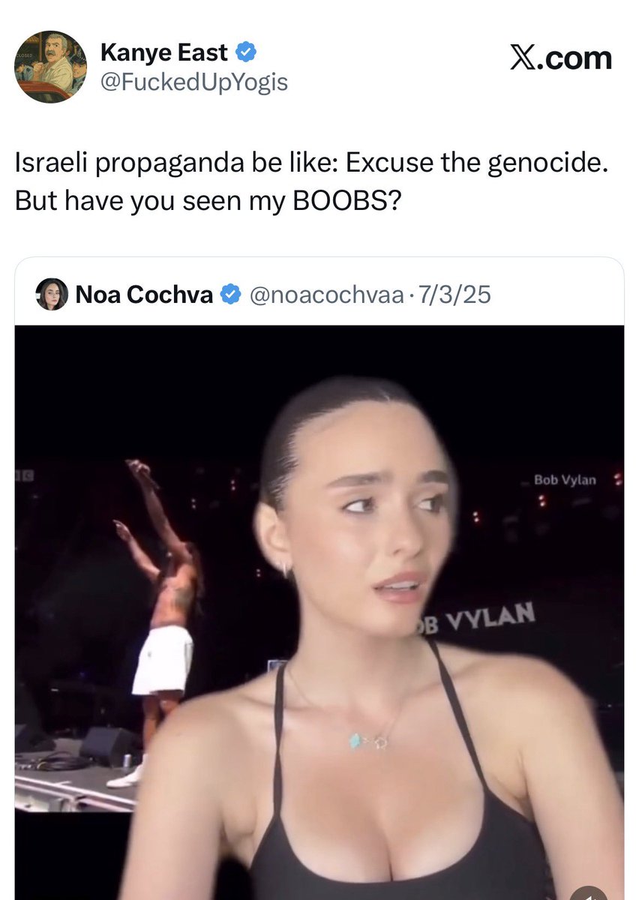Open Kanye East's profile avatar
This screenshot has width=639, height=900.
coord(50,67)
